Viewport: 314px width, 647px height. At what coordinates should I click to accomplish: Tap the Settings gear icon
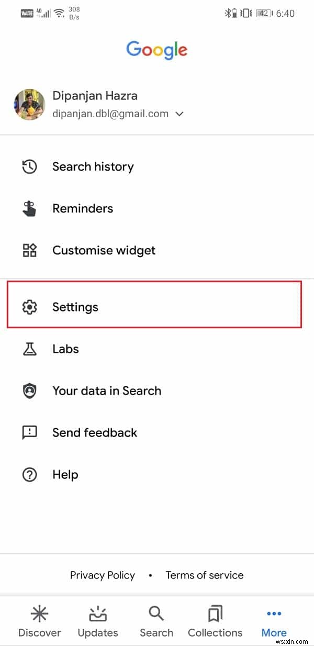(x=30, y=307)
